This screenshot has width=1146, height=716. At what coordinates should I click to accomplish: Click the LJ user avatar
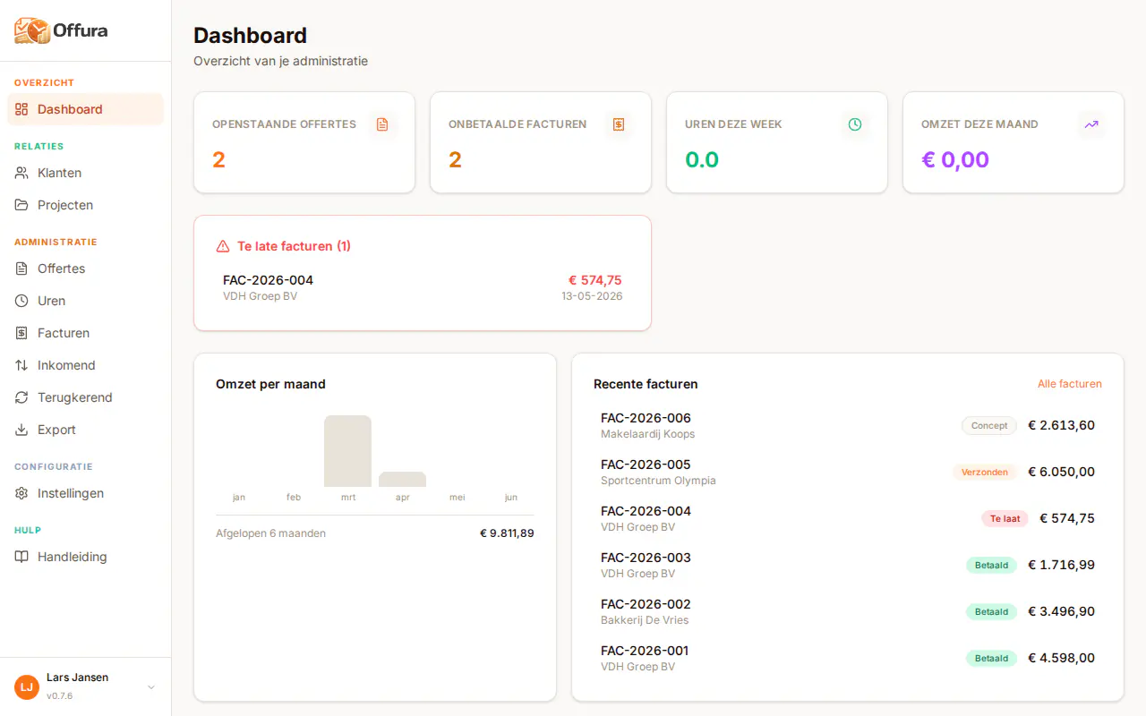27,686
